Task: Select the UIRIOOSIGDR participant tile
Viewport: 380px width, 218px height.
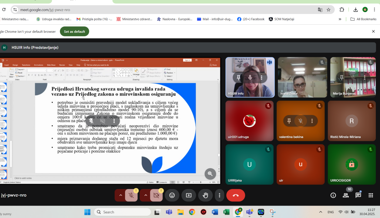Action: pos(352,164)
